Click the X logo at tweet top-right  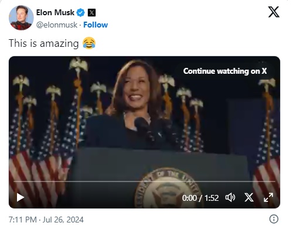tap(274, 12)
